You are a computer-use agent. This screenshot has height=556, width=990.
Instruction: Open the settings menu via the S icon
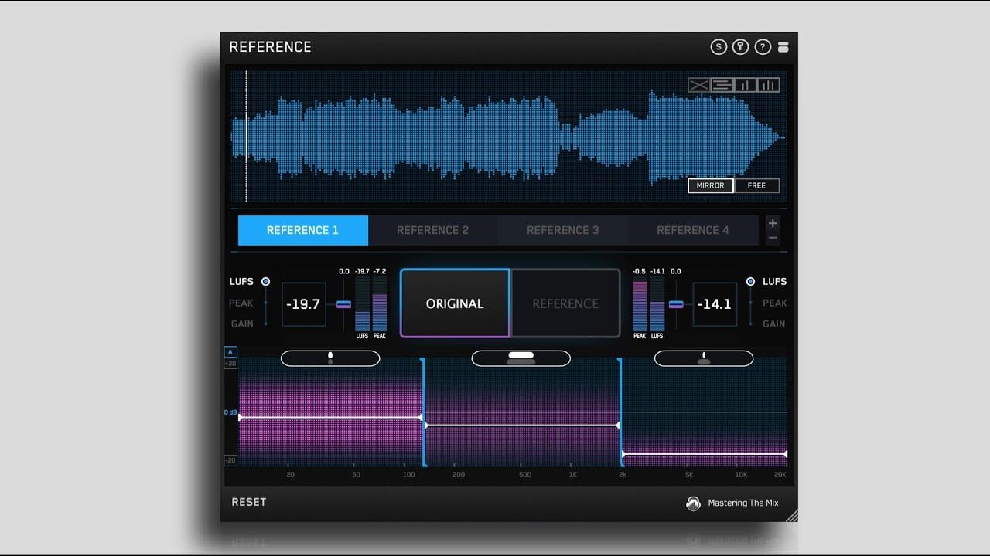[x=718, y=46]
